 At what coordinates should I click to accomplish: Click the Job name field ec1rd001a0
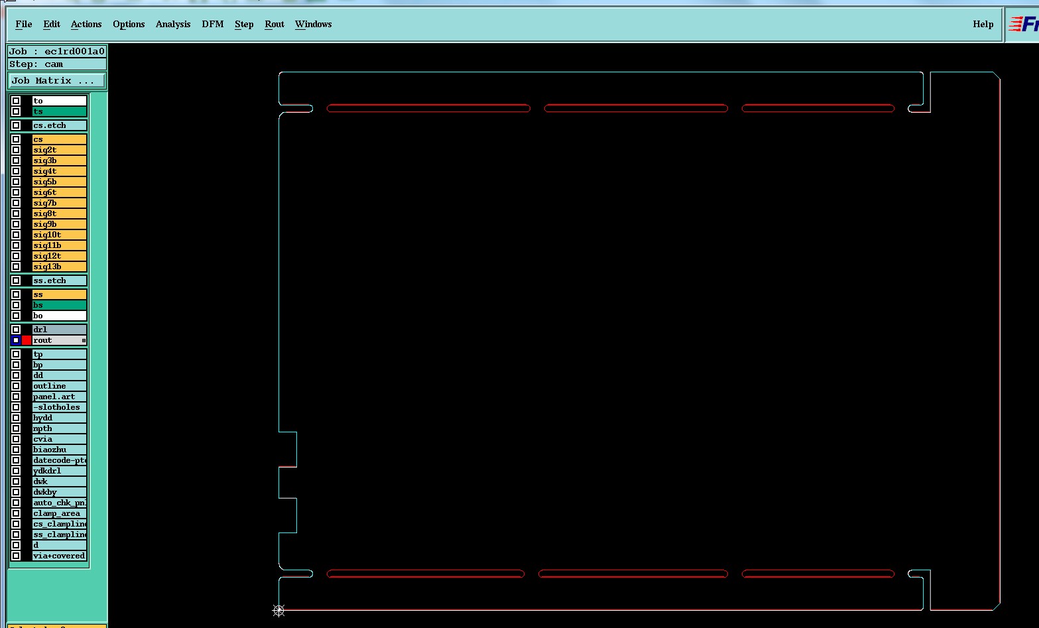(x=57, y=51)
